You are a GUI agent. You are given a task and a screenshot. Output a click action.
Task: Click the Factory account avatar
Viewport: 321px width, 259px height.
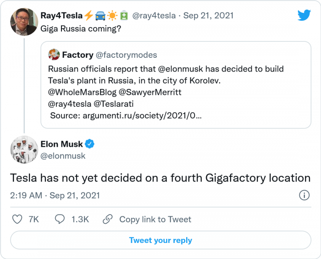54,55
